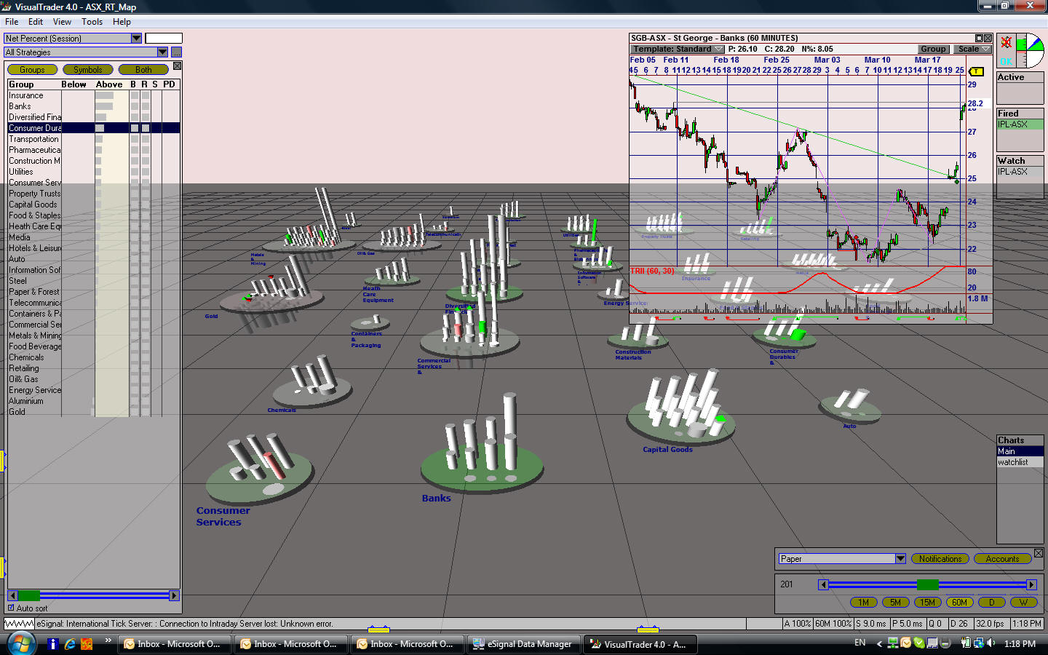
Task: Click the cyan OK indicator
Action: pyautogui.click(x=1007, y=62)
